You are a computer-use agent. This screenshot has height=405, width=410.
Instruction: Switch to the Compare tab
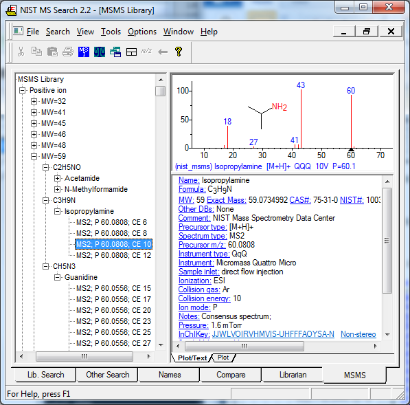coord(231,375)
